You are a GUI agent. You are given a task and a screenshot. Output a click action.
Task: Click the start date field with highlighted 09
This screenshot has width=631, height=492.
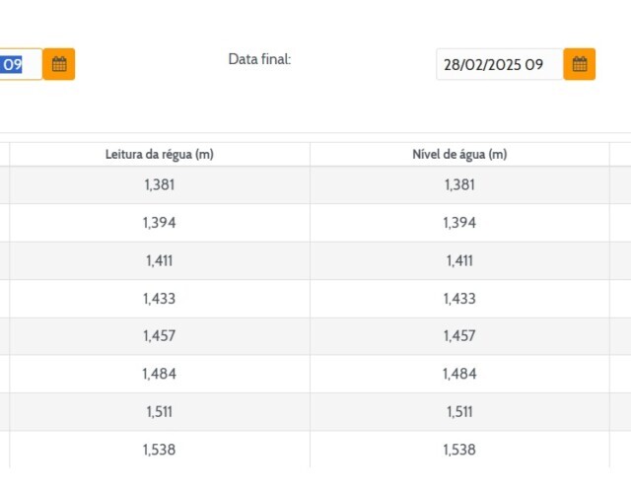[x=20, y=64]
